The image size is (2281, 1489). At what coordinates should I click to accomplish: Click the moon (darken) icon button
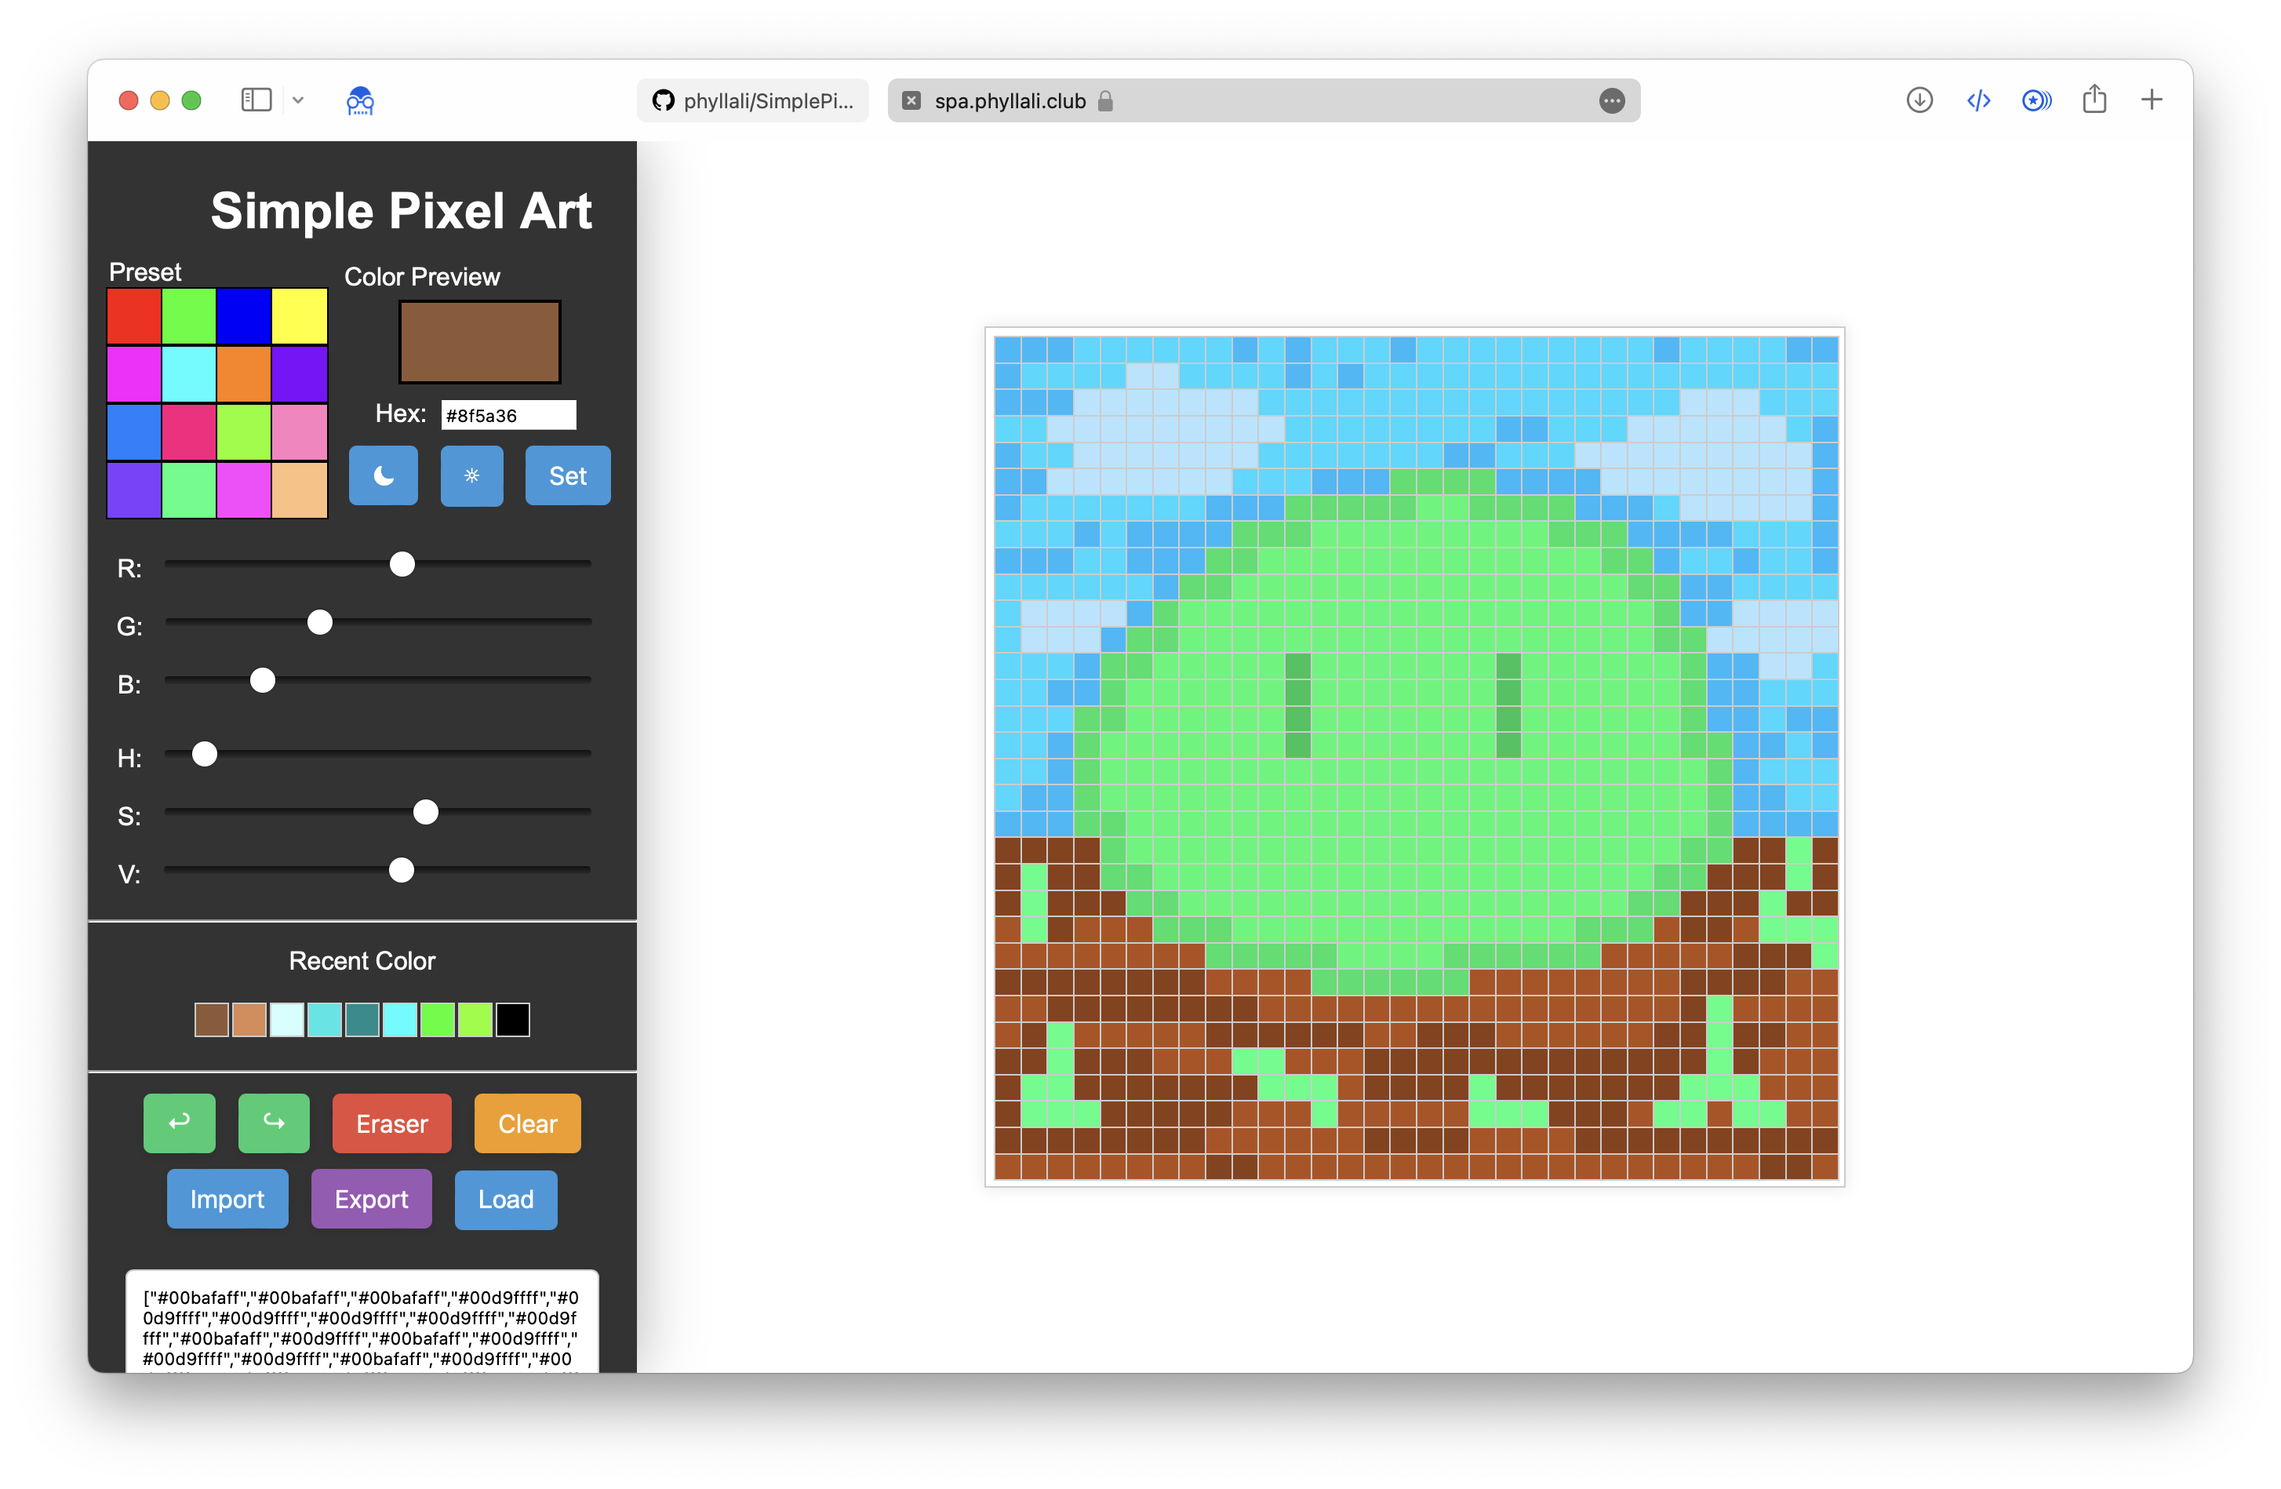(383, 475)
